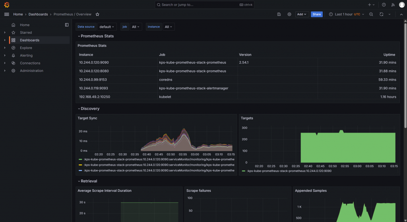This screenshot has height=222, width=407.
Task: Undock the sidebar menu panel
Action: 67,25
